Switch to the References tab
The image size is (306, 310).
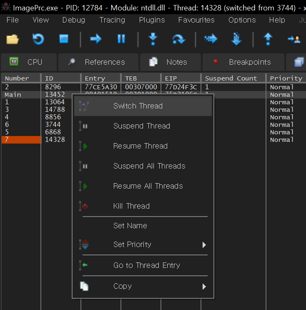coord(98,62)
